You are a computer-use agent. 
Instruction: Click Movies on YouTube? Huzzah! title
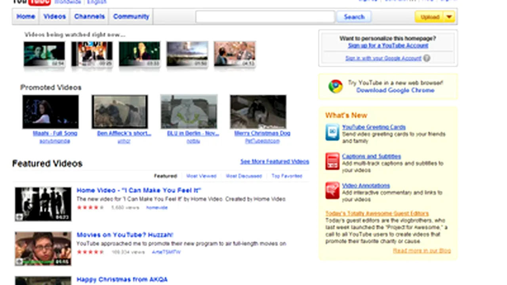tap(125, 235)
